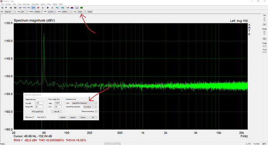Open the Overlay menu

pyautogui.click(x=8, y=4)
